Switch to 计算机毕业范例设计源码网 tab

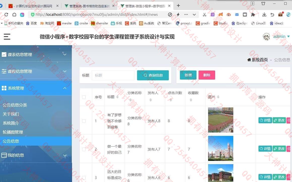click(34, 6)
